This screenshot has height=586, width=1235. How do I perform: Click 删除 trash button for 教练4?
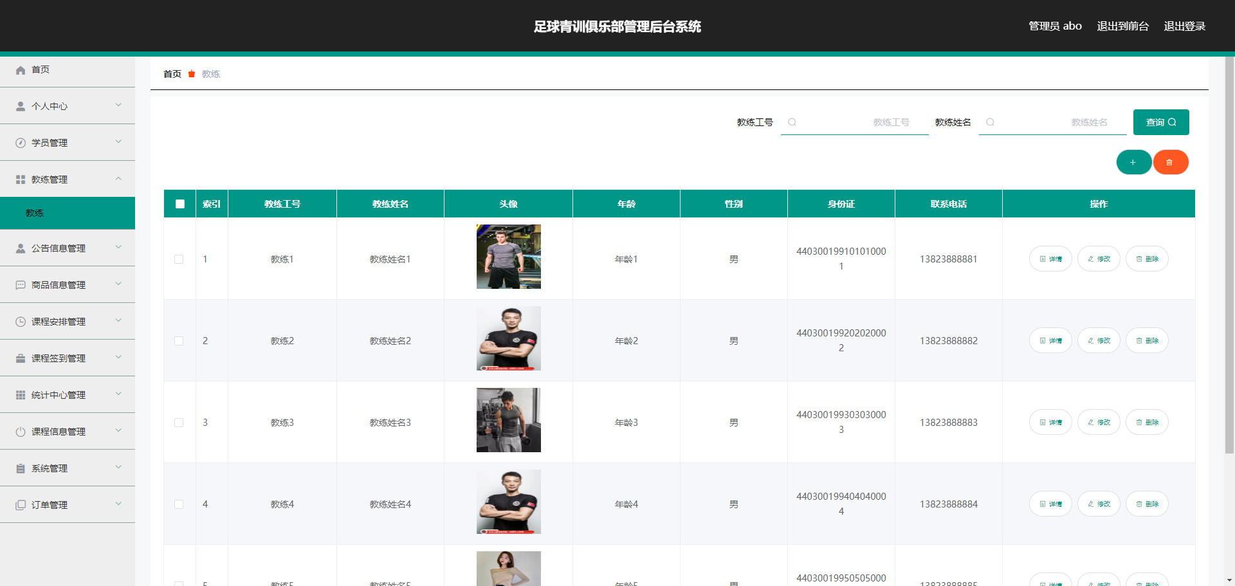(x=1147, y=504)
